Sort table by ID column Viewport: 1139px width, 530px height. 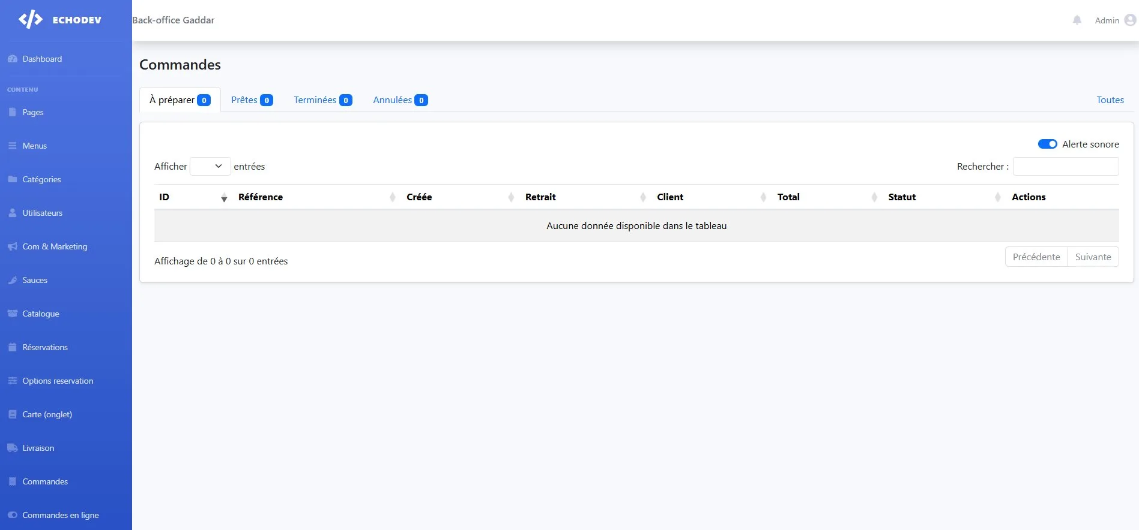click(x=193, y=197)
